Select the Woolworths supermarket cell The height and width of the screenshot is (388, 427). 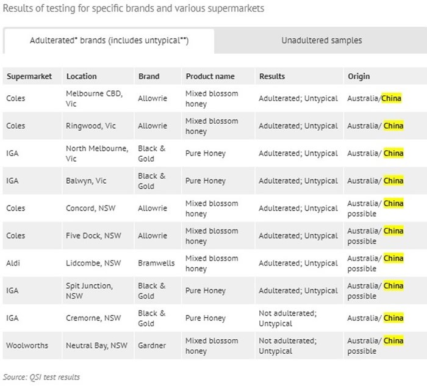tap(26, 345)
